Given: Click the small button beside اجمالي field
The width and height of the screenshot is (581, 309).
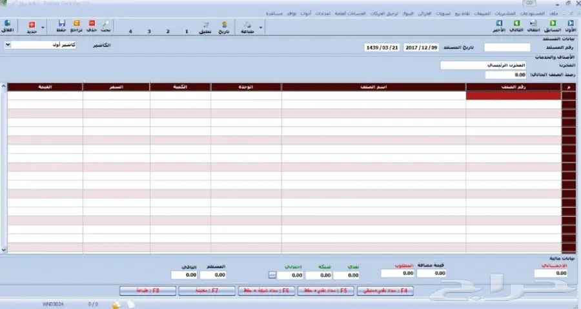Looking at the screenshot, I should (x=272, y=275).
